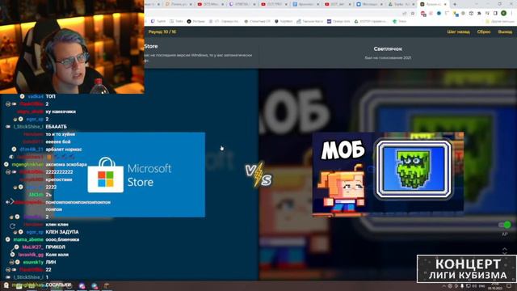The width and height of the screenshot is (517, 291).
Task: Open the taskbar notification center icon
Action: (x=510, y=285)
